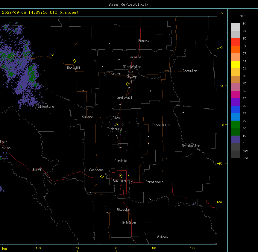This screenshot has width=258, height=252.
Task: Click the dBZ legend heading
Action: (x=242, y=16)
